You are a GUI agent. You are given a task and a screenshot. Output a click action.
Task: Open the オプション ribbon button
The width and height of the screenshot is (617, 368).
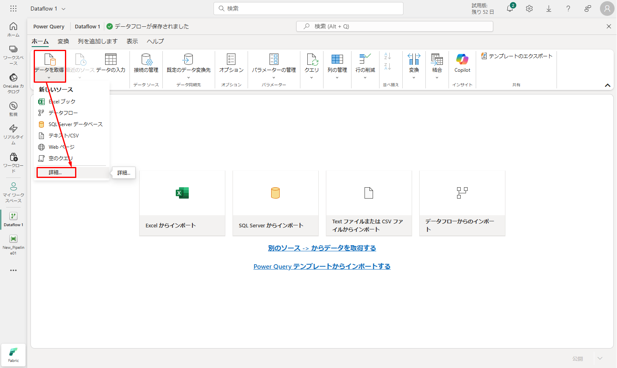pyautogui.click(x=231, y=64)
